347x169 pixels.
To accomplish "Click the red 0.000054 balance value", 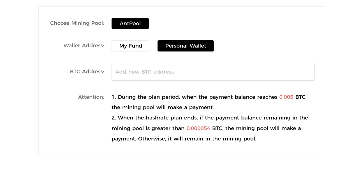I will [x=198, y=128].
